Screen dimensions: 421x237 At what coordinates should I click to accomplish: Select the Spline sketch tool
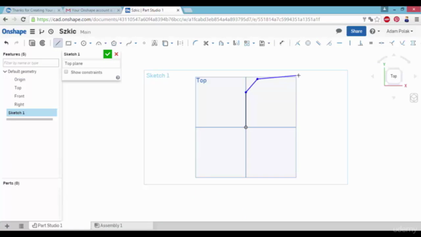point(129,43)
